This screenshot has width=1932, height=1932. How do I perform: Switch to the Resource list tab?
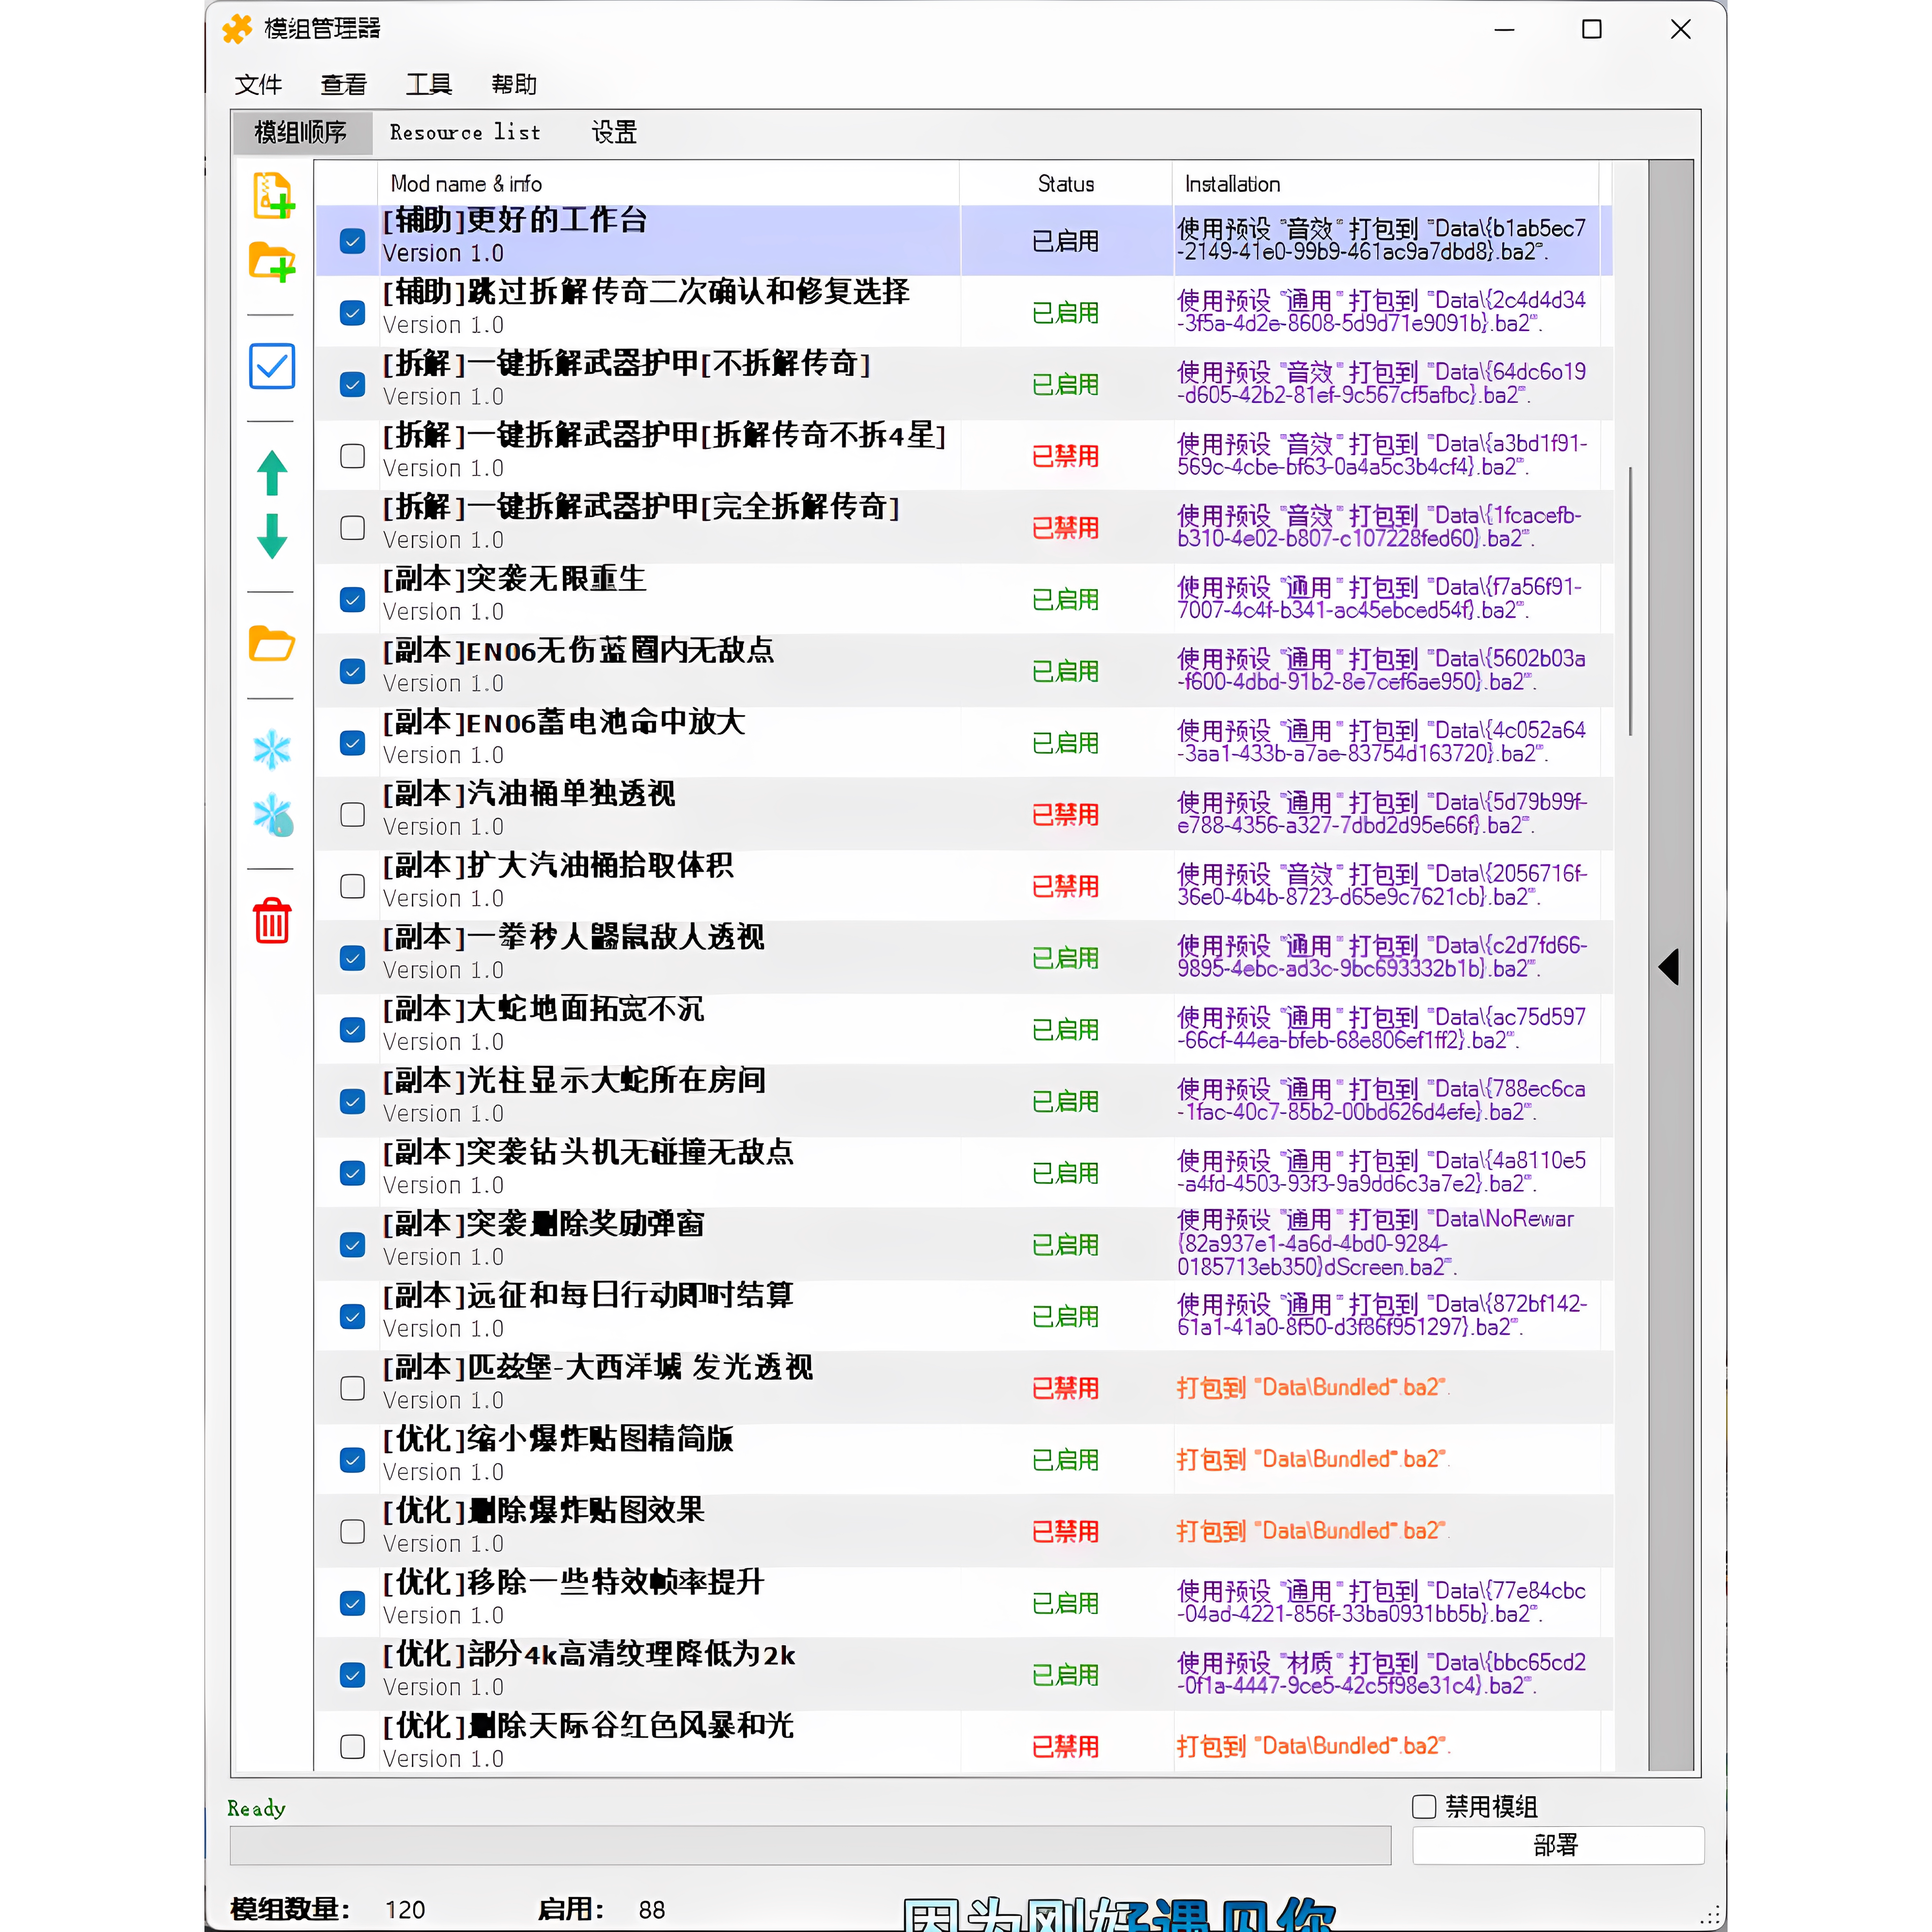click(x=465, y=132)
